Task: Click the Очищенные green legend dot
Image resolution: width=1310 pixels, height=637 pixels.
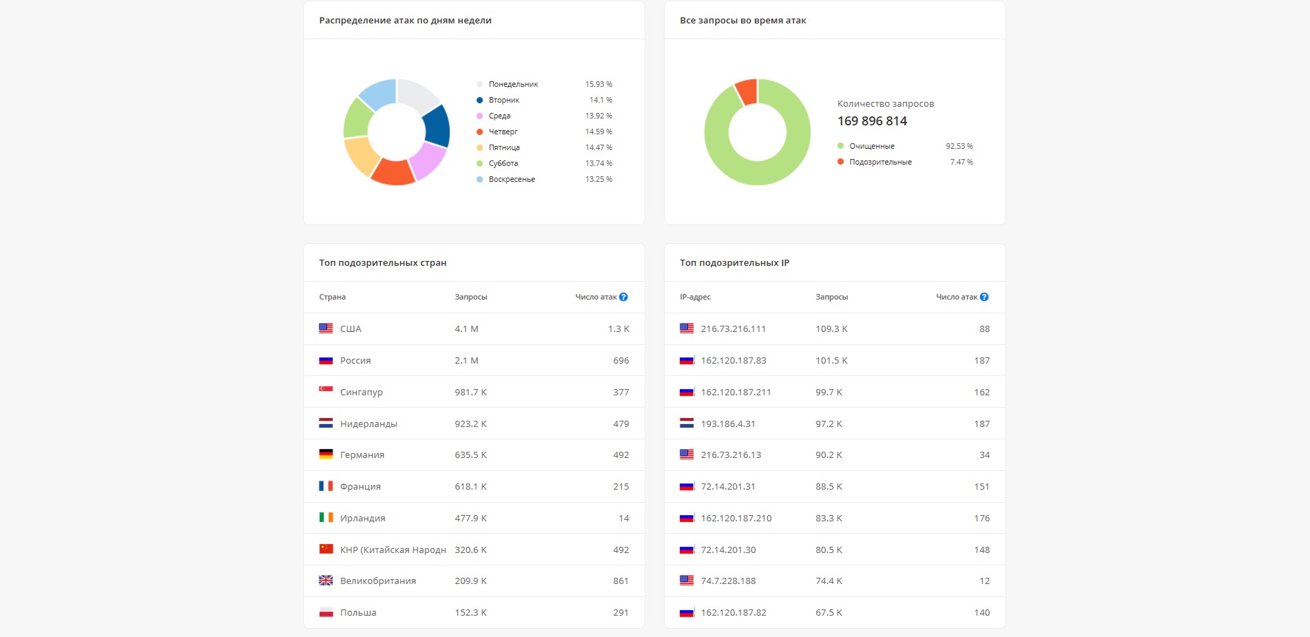Action: [840, 146]
